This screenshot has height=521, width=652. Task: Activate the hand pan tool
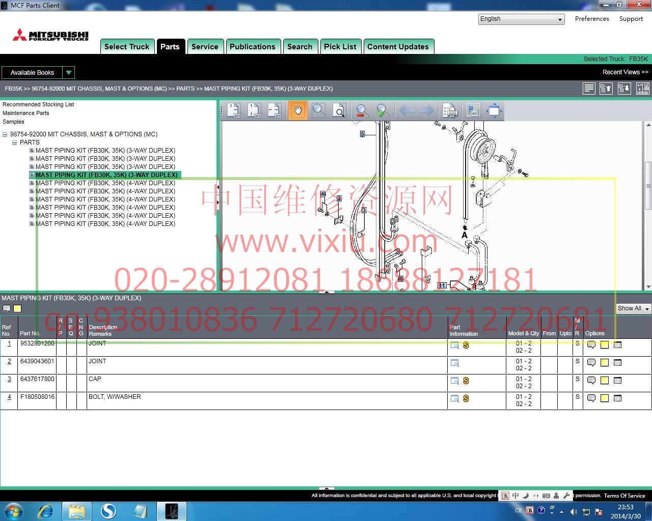[297, 110]
